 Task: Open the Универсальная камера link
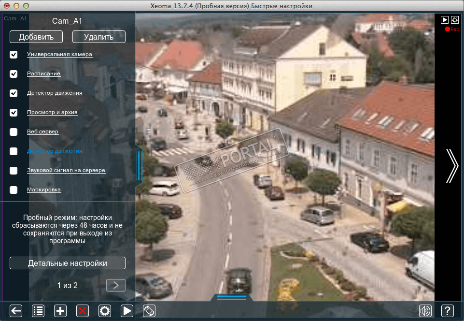tap(59, 54)
